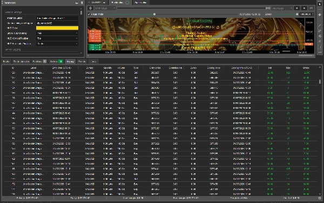
Task: Select the history row with ID 172
Action: (x=160, y=184)
